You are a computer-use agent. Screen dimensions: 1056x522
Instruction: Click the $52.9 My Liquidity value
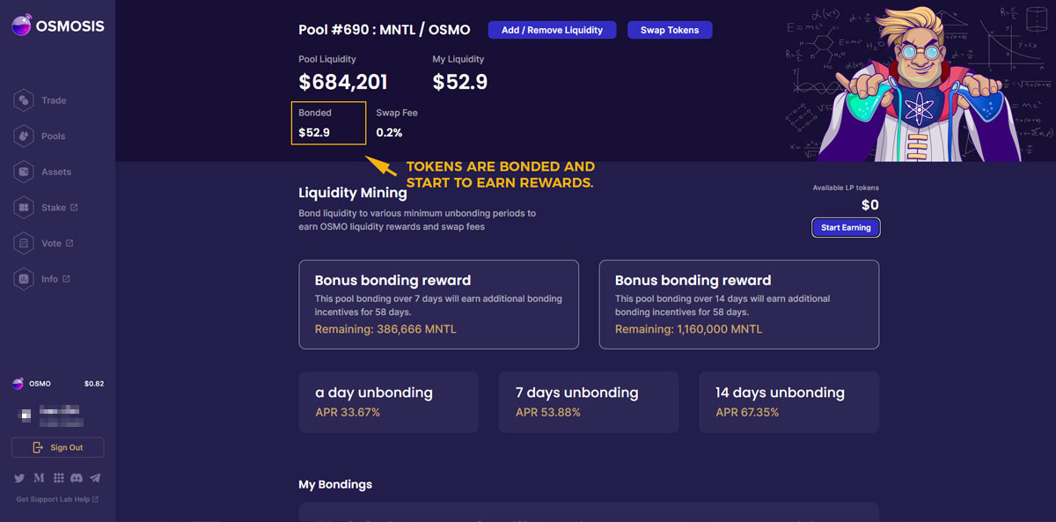tap(460, 82)
